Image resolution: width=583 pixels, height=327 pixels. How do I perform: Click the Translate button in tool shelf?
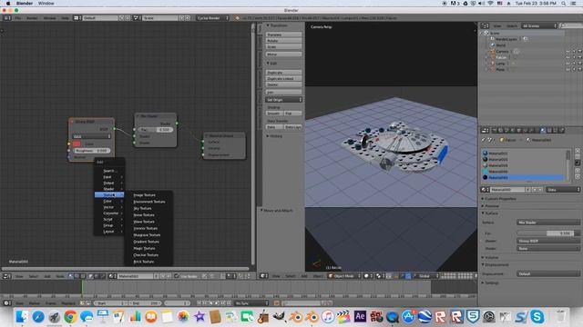283,35
